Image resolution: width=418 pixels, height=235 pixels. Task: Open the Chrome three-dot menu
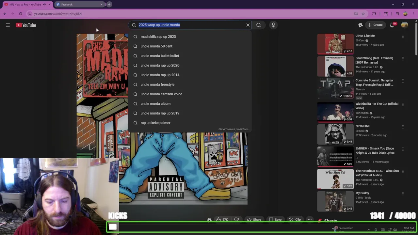click(412, 14)
